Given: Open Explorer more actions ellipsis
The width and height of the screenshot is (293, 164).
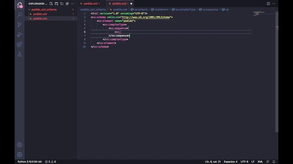Looking at the screenshot, I should coord(72,4).
